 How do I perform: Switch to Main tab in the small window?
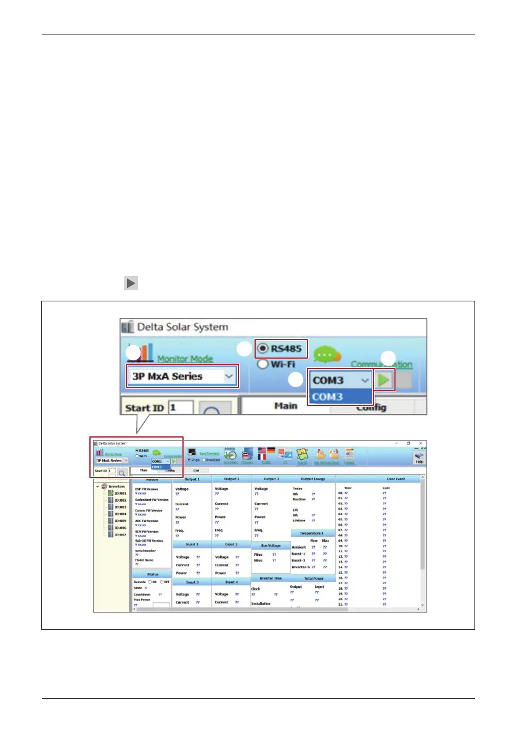coord(144,470)
